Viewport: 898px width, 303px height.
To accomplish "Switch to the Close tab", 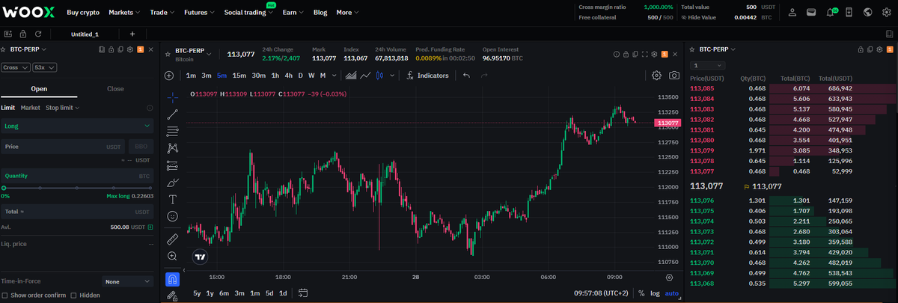I will point(115,88).
